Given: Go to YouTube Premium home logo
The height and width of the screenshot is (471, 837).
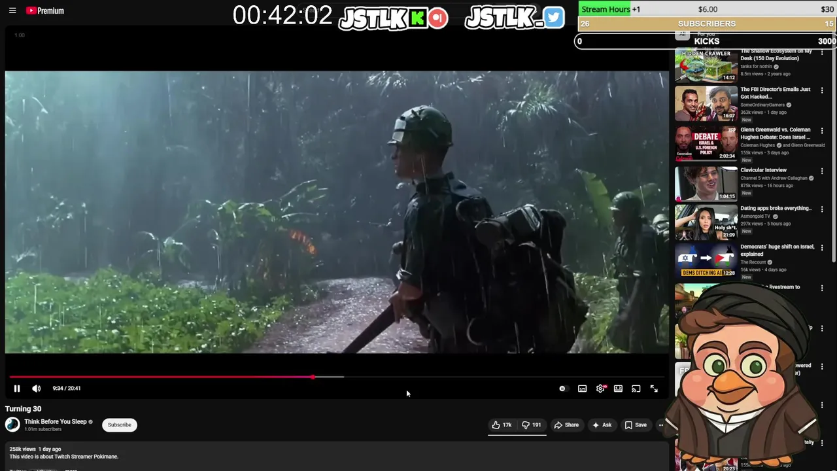Looking at the screenshot, I should tap(44, 10).
